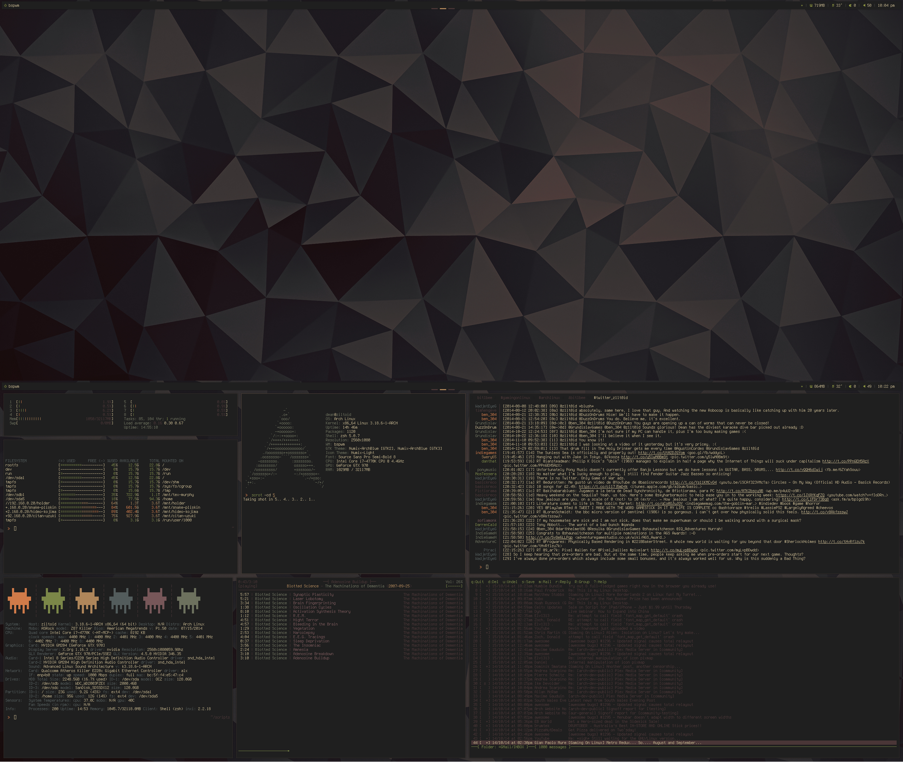The image size is (903, 762).
Task: Click the mauve space invader sprite
Action: [x=154, y=600]
